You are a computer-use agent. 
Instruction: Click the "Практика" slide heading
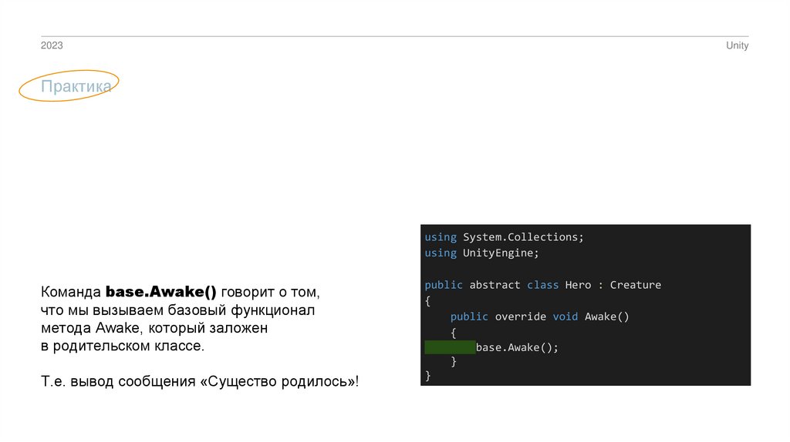(76, 87)
